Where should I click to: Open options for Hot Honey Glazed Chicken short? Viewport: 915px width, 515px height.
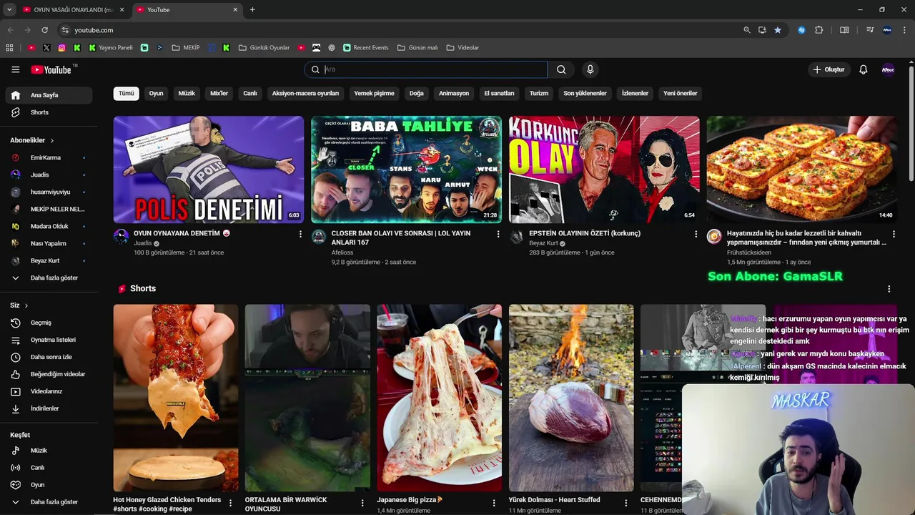click(x=230, y=503)
